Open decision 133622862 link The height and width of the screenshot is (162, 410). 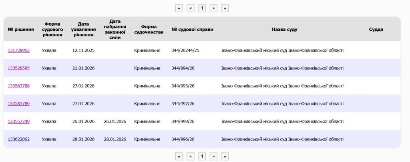18,139
